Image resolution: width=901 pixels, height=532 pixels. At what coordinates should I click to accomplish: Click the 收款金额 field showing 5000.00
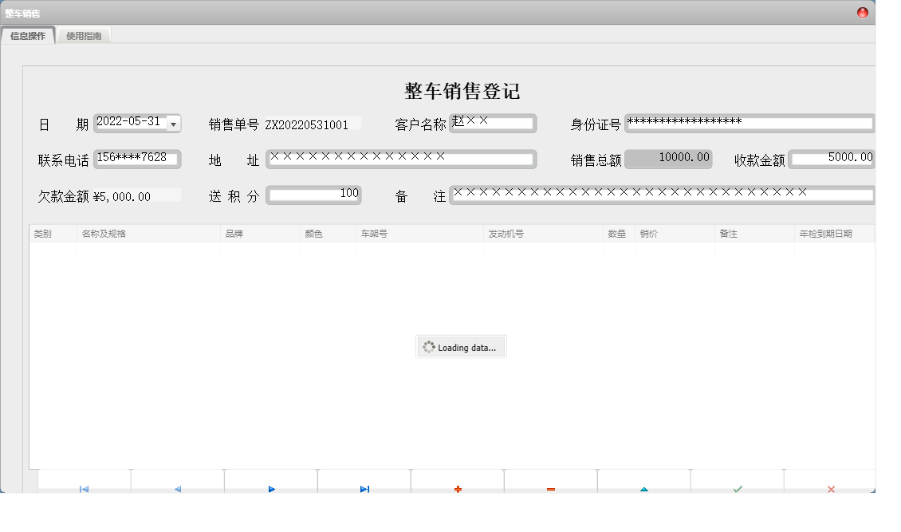tap(832, 159)
